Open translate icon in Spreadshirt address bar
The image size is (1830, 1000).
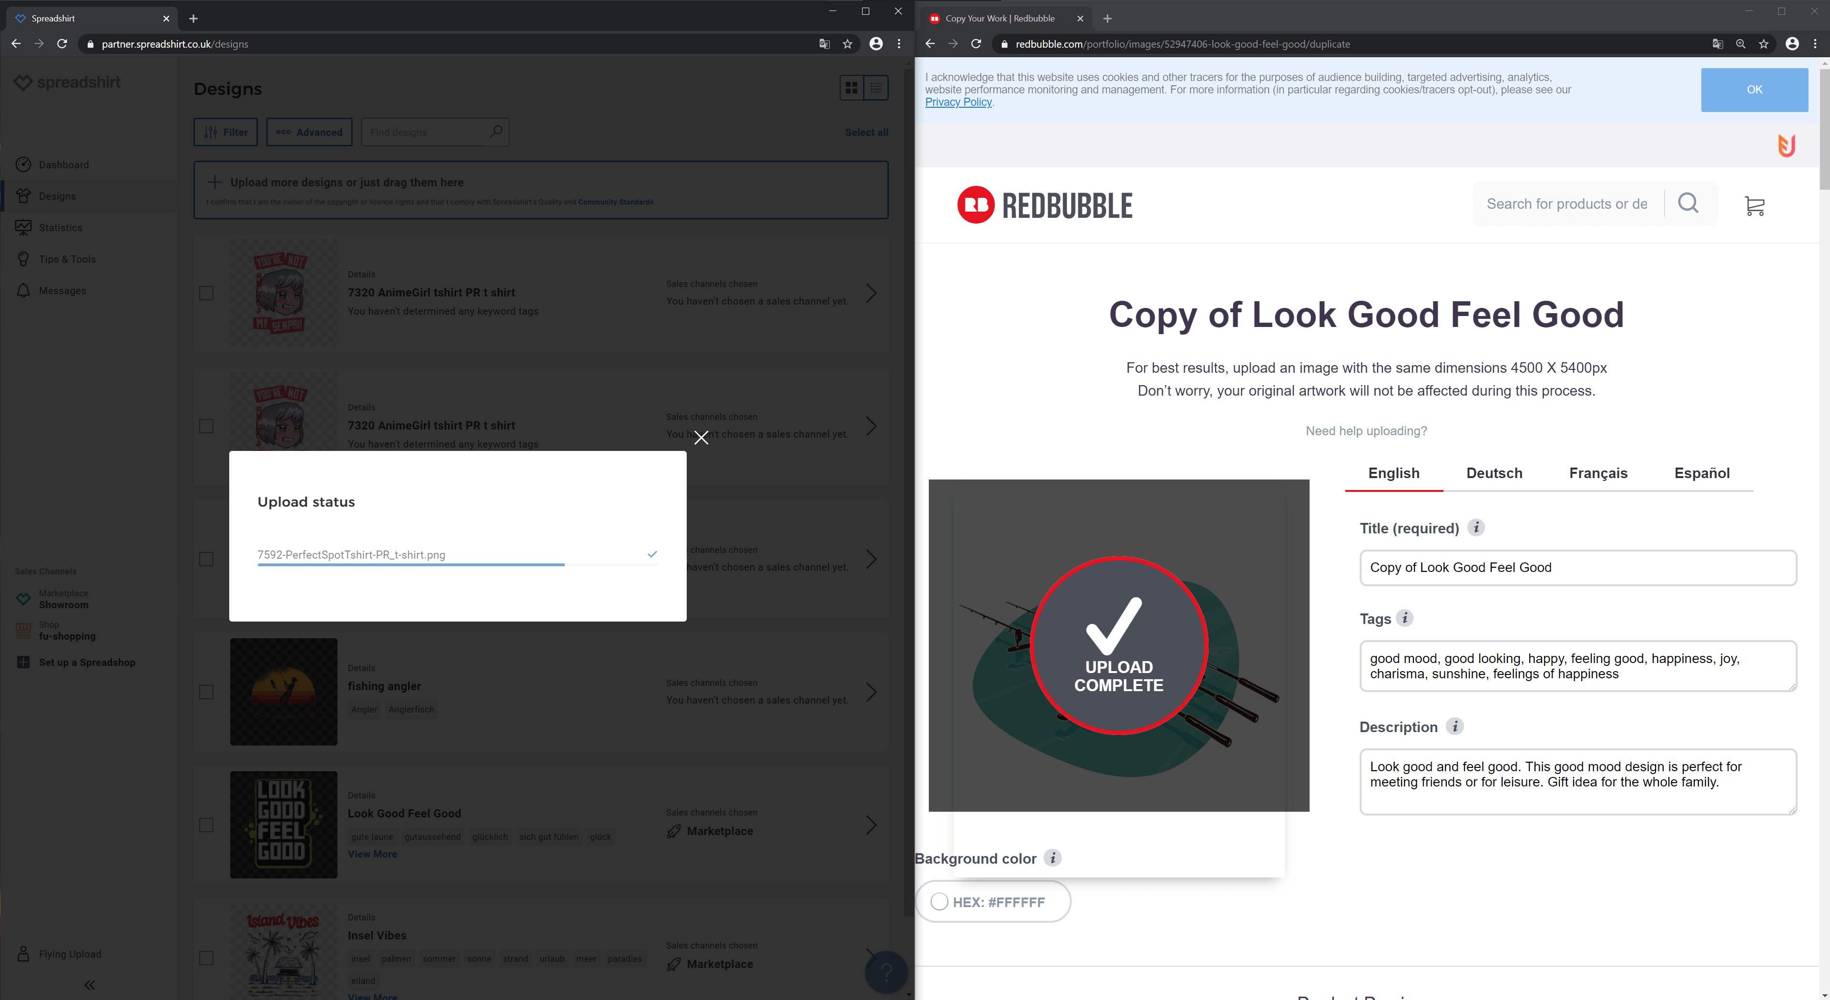(824, 43)
